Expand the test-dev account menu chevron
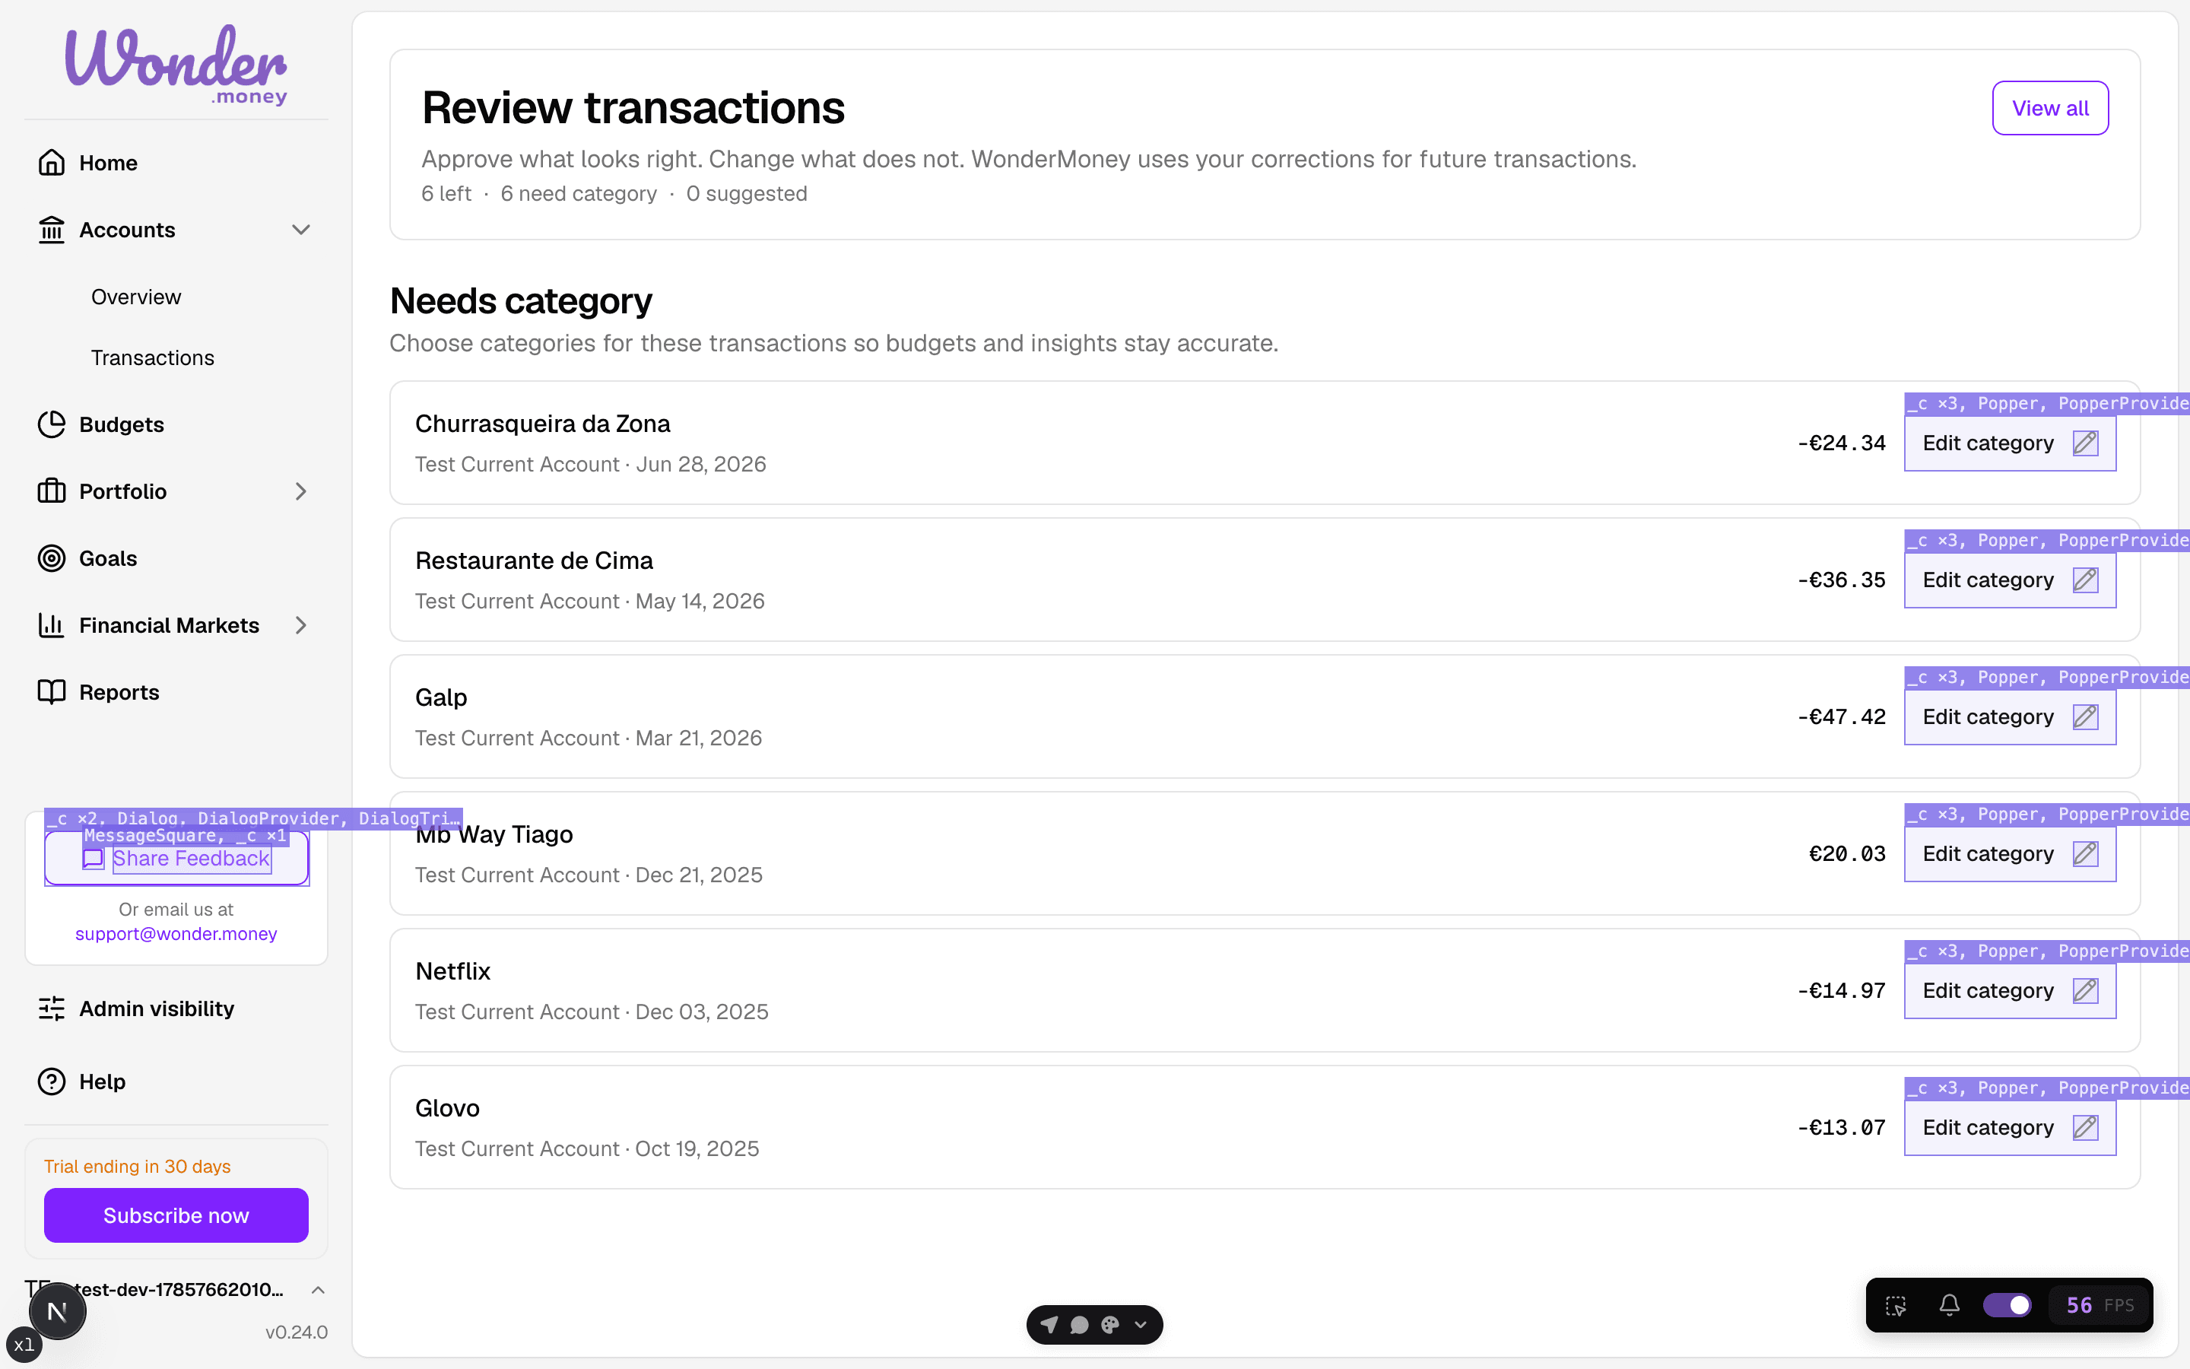 (318, 1289)
